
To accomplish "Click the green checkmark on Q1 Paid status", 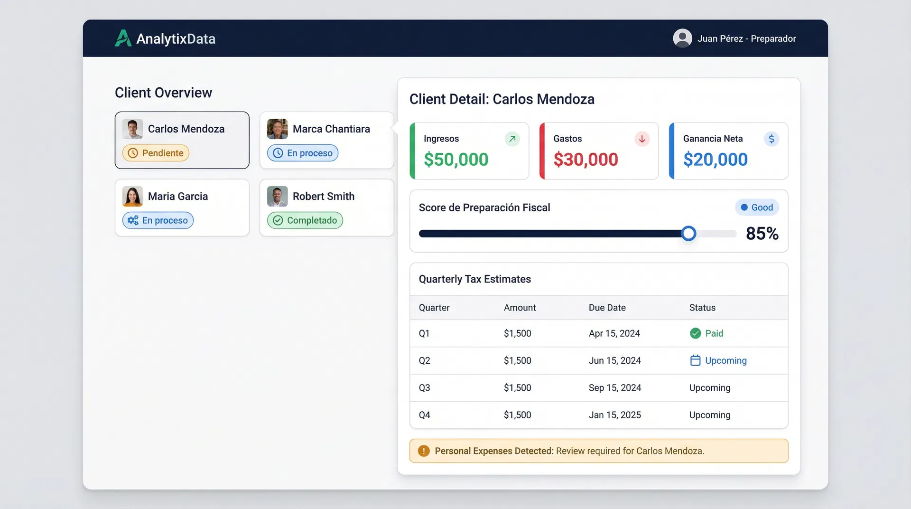I will (695, 333).
